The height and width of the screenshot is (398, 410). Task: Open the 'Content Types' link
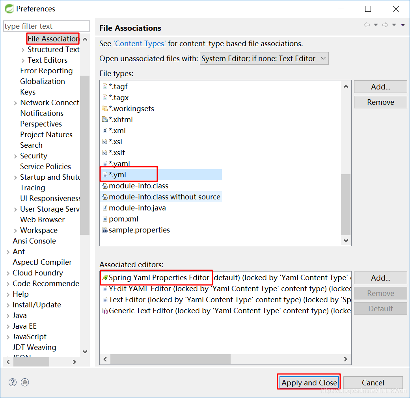tap(140, 43)
